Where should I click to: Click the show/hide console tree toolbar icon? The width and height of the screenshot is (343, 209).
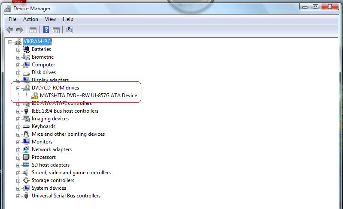pyautogui.click(x=33, y=30)
